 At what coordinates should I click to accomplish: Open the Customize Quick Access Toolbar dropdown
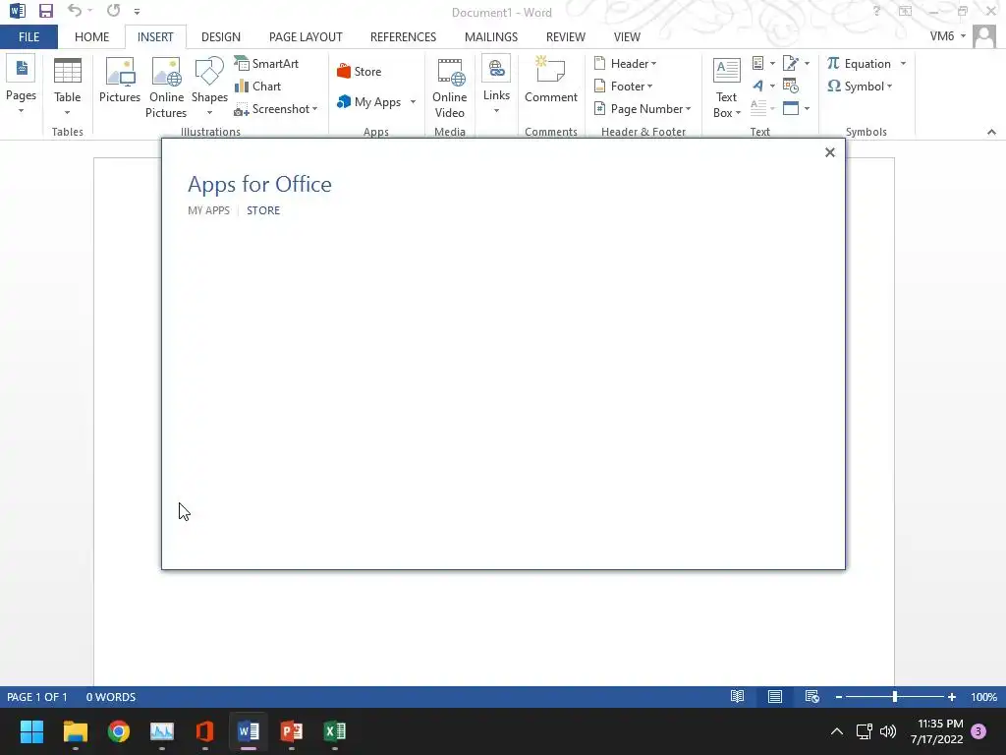coord(137,12)
